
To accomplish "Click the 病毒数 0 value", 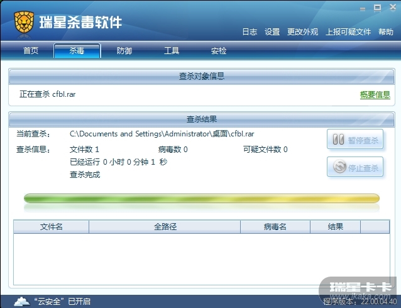I will pyautogui.click(x=173, y=150).
